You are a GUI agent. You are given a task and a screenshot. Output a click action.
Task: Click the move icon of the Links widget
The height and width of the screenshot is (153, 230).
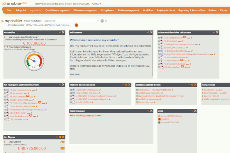pyautogui.click(x=192, y=111)
